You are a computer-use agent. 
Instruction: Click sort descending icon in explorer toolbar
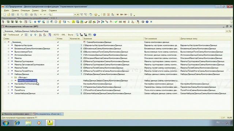click(45, 35)
